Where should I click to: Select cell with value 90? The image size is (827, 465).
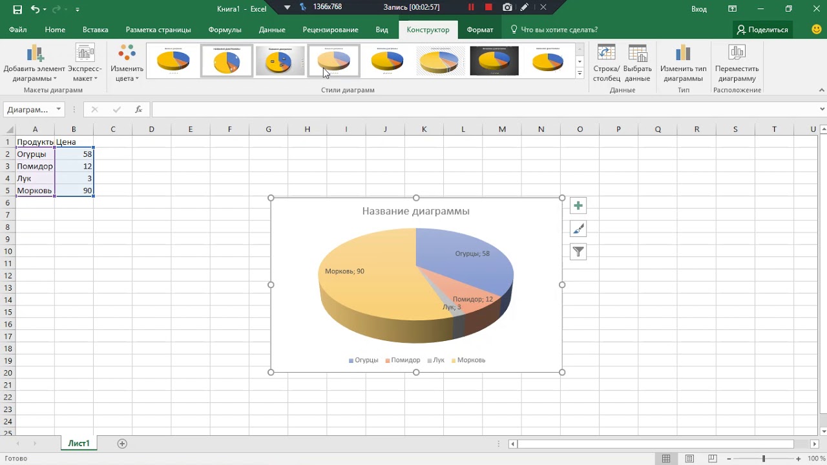point(74,191)
